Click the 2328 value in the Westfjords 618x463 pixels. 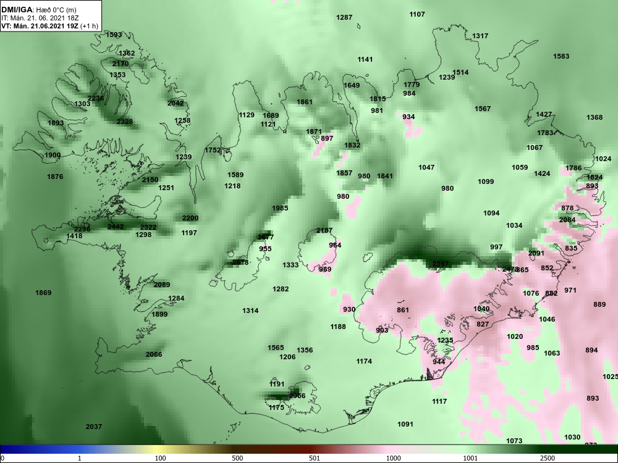point(125,122)
